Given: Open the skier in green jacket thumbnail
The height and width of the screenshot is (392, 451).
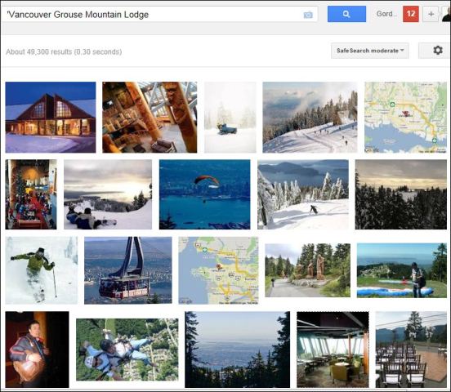Looking at the screenshot, I should (x=42, y=270).
